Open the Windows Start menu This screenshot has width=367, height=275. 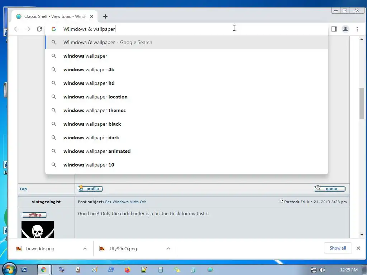(x=9, y=269)
